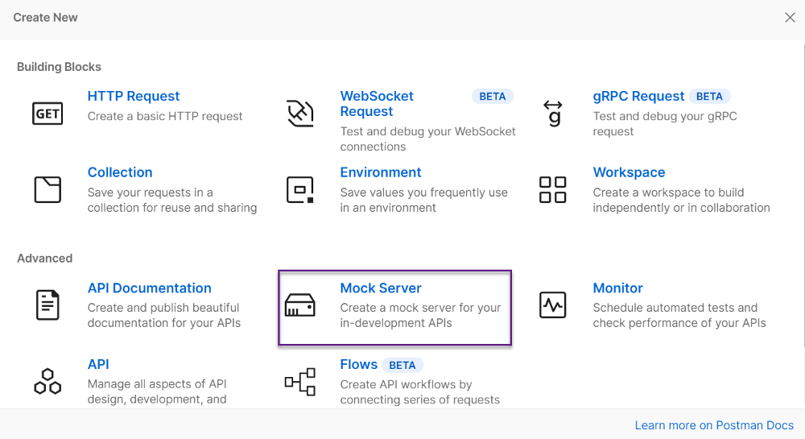Screen dimensions: 805x439
Task: Click the API hexagons icon
Action: pos(47,381)
